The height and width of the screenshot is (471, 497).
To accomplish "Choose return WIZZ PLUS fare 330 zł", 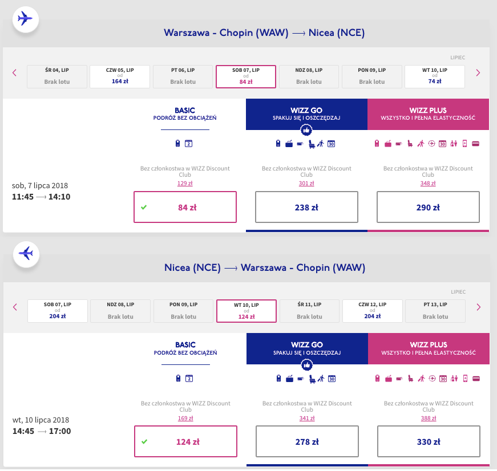I will point(428,441).
